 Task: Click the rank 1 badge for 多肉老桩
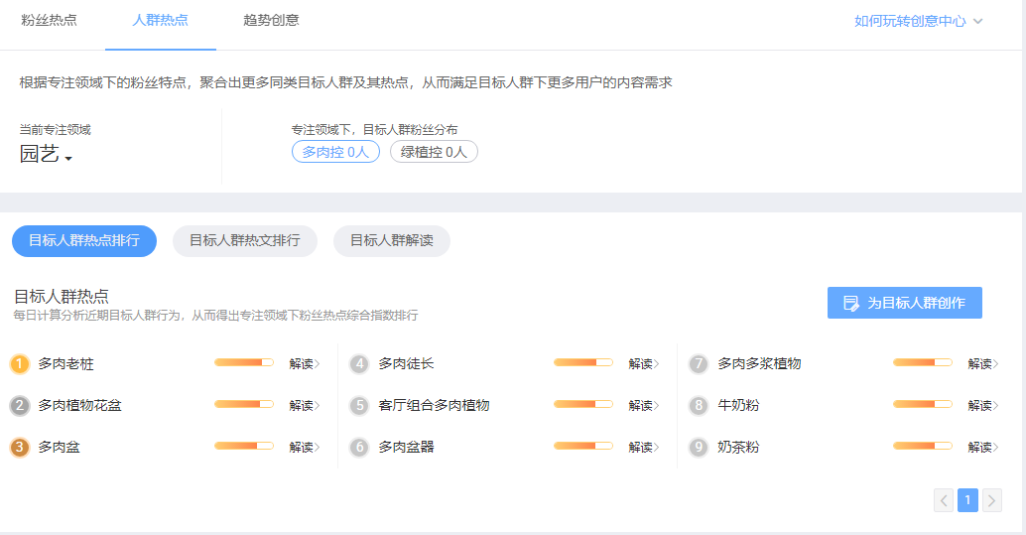(x=20, y=364)
